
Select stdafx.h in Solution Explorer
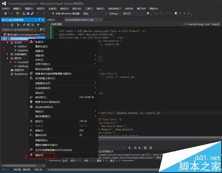[22, 47]
